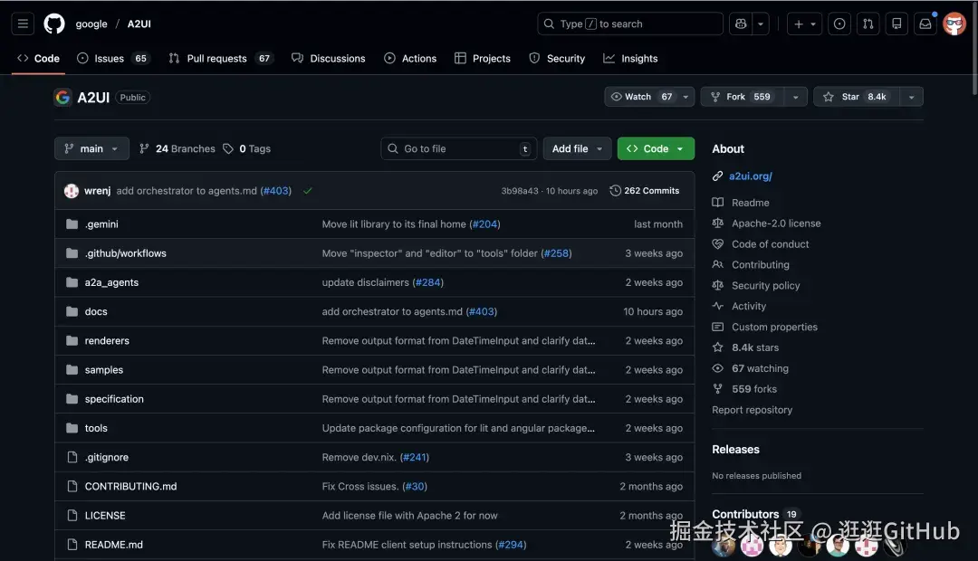Click the user profile avatar
The image size is (978, 561).
(x=954, y=24)
